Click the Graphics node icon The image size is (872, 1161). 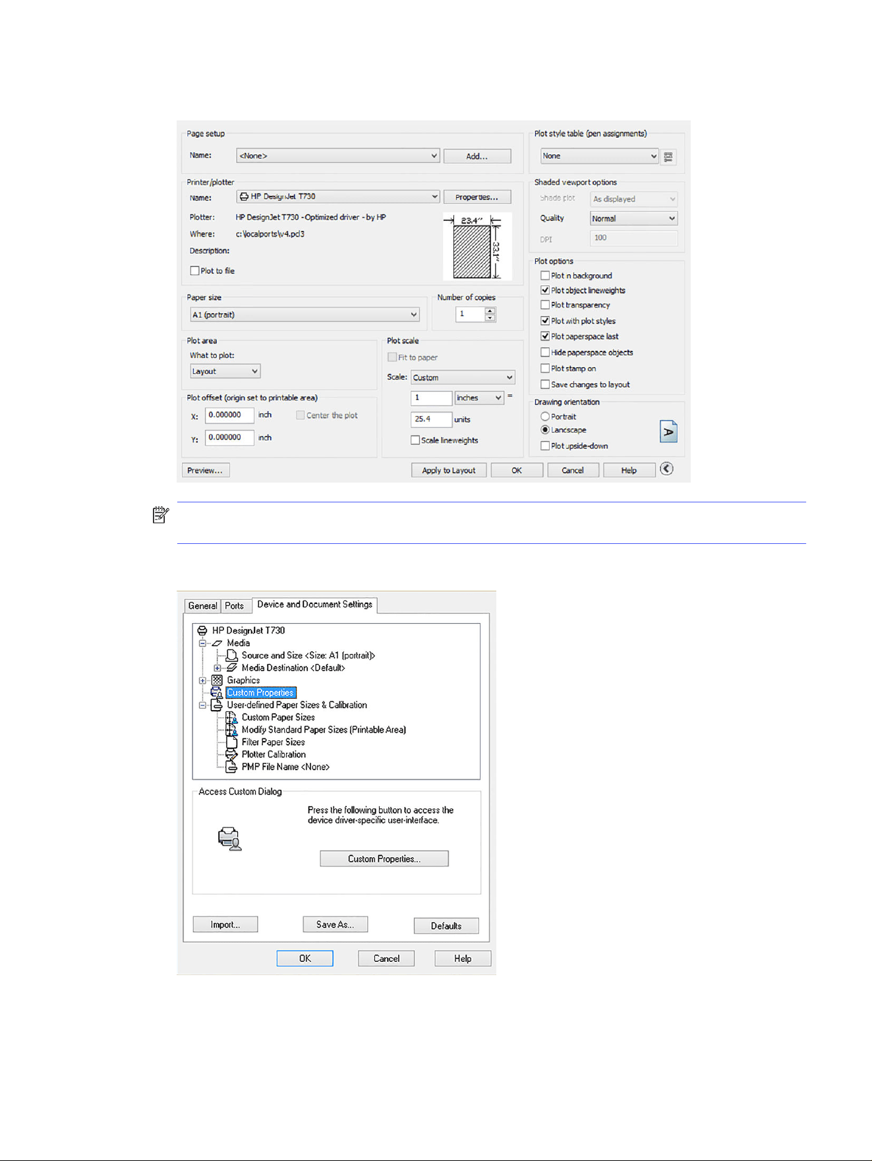(x=217, y=680)
